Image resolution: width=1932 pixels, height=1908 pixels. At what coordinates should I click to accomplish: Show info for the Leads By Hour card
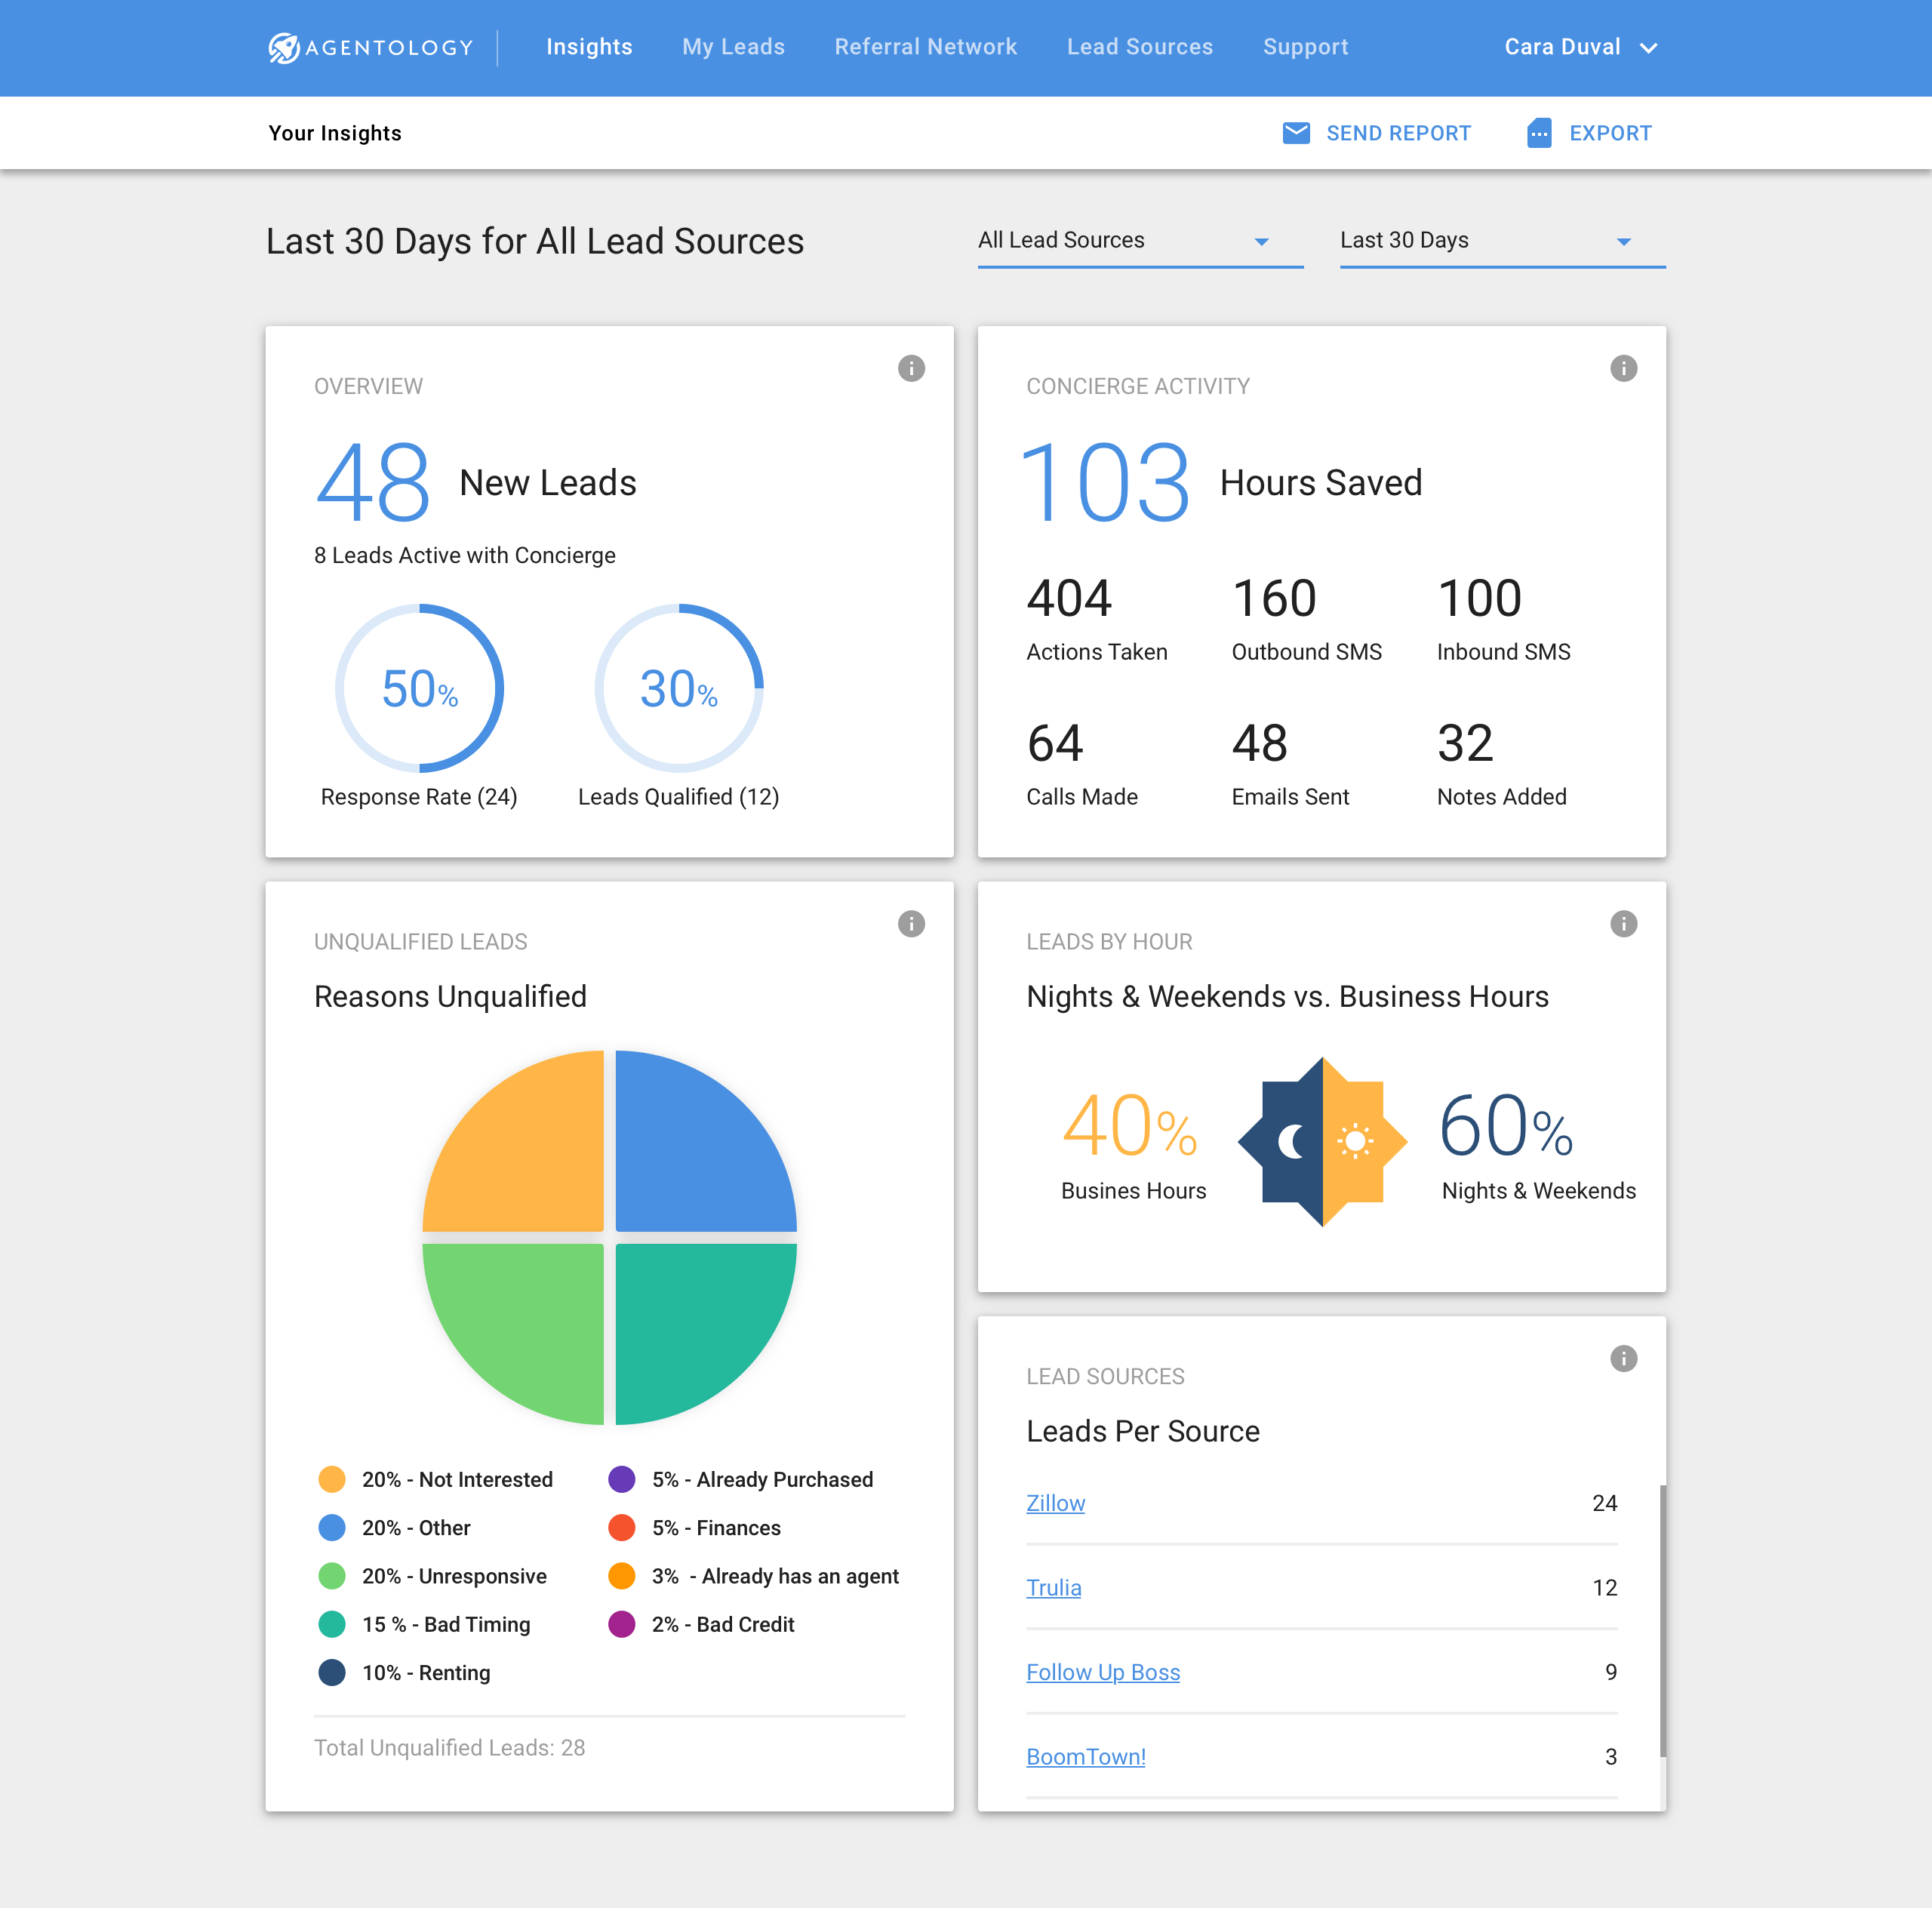[1623, 923]
